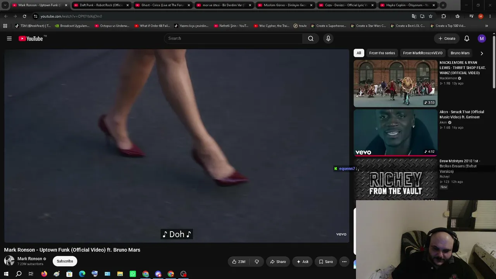Open File Explorer from the taskbar
The height and width of the screenshot is (279, 496).
pyautogui.click(x=120, y=274)
